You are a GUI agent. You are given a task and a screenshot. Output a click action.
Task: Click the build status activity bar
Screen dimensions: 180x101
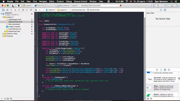(90, 6)
